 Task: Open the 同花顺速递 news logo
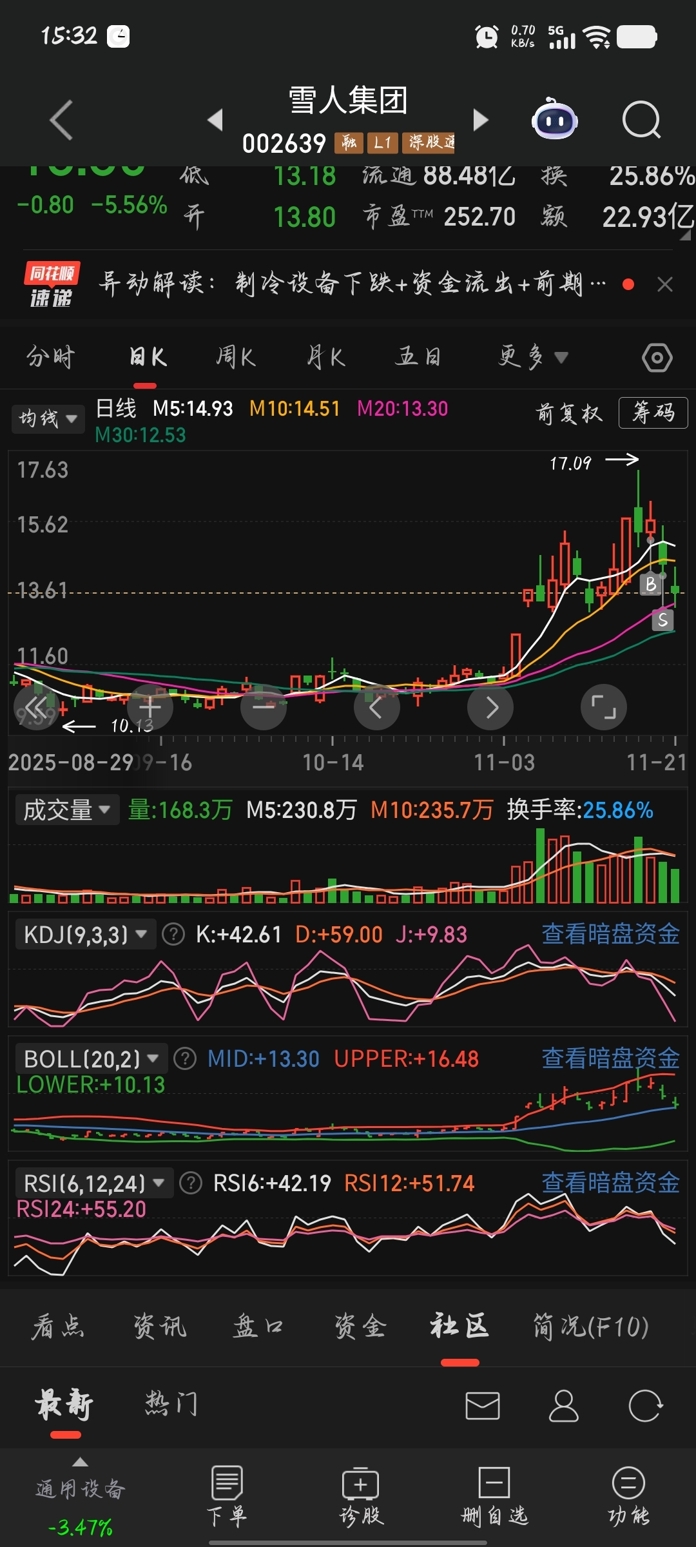pos(52,284)
